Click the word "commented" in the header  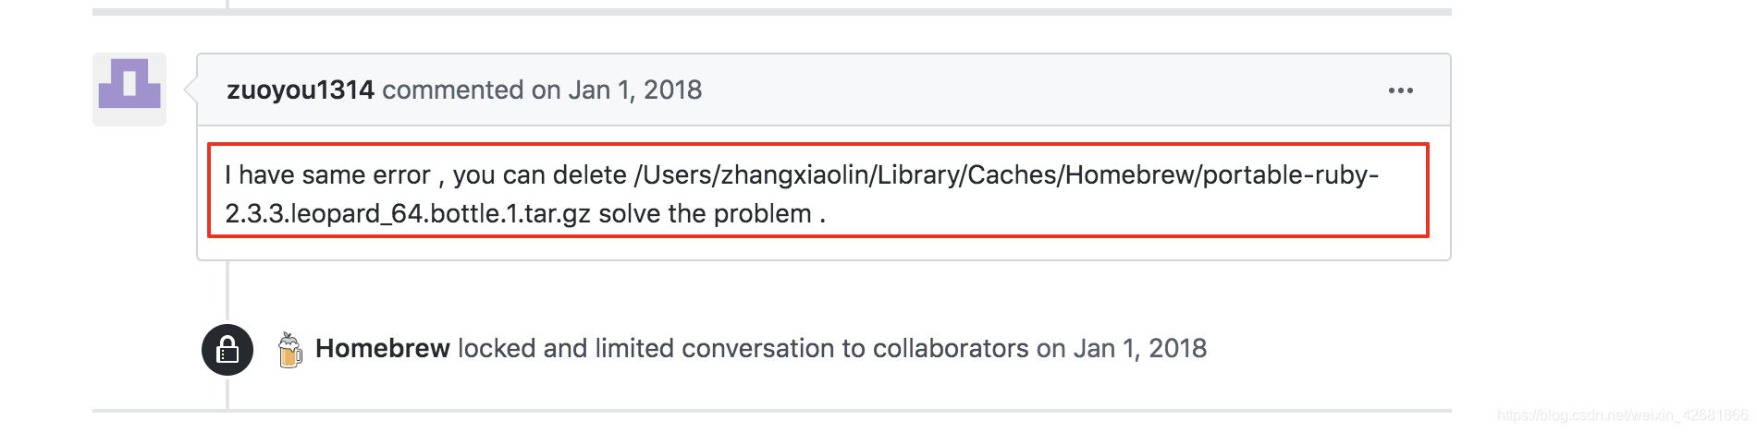(453, 90)
